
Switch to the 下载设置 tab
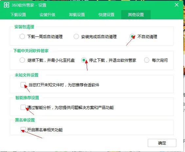coord(18,15)
